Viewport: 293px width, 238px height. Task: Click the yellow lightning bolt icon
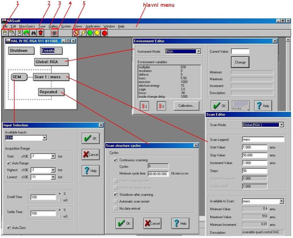(83, 33)
